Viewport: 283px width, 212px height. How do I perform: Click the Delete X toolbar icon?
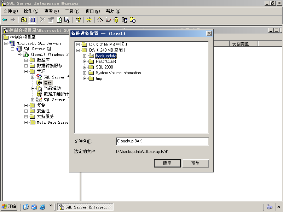(42, 20)
